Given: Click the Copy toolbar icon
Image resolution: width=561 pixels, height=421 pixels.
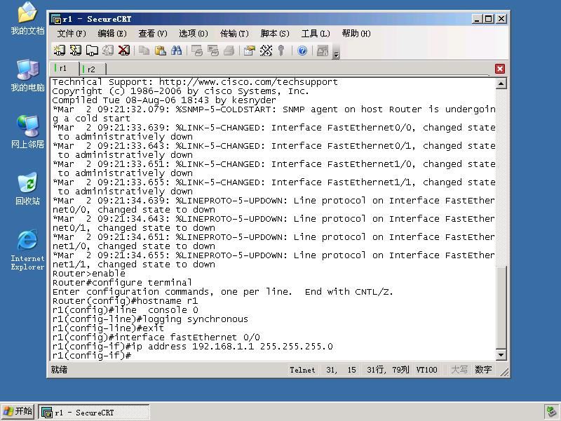Looking at the screenshot, I should click(x=144, y=51).
